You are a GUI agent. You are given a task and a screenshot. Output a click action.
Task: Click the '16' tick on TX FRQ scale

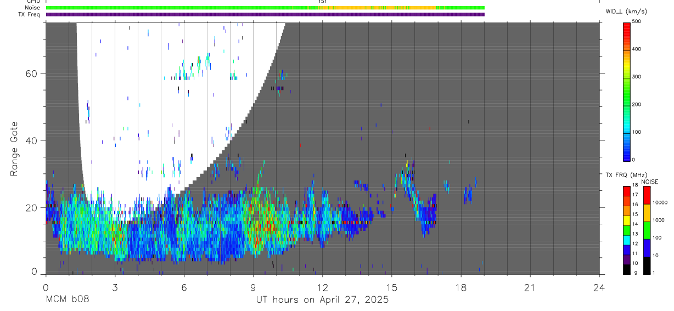pyautogui.click(x=634, y=205)
